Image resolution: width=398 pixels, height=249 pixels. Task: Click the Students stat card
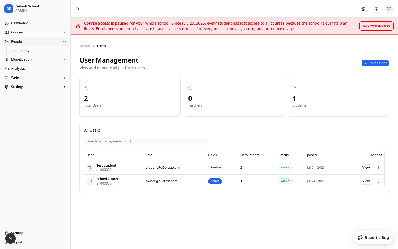[339, 97]
